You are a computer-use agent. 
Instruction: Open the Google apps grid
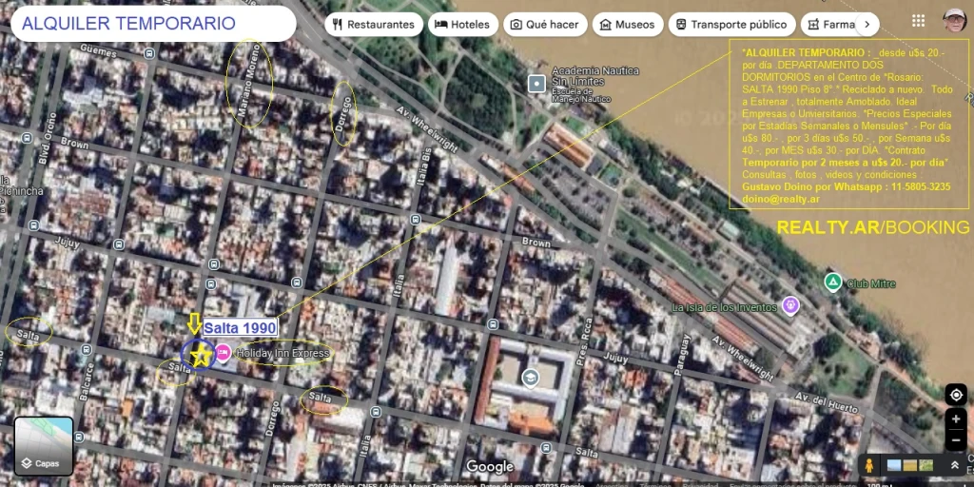[918, 21]
